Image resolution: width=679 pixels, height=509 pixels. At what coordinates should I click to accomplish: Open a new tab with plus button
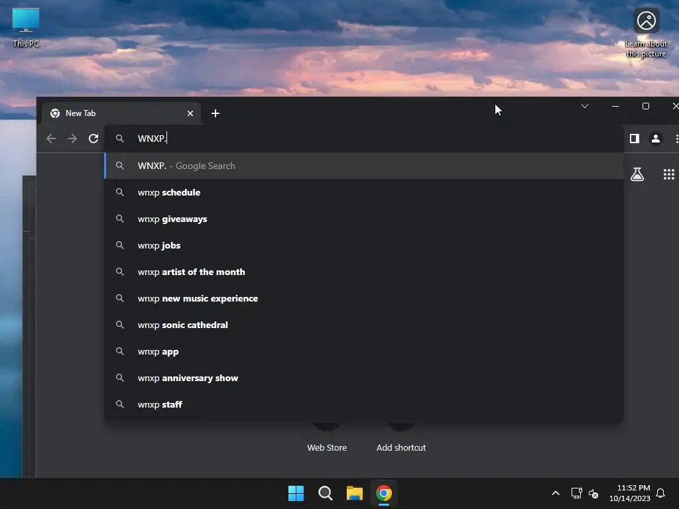(x=216, y=113)
